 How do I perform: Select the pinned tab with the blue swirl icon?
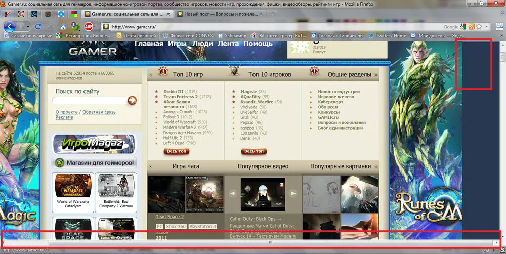(34, 14)
